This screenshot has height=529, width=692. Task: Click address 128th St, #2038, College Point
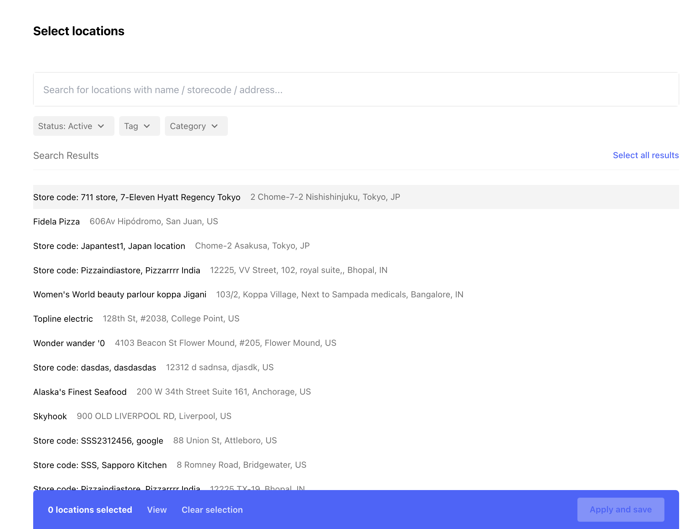[x=171, y=319]
